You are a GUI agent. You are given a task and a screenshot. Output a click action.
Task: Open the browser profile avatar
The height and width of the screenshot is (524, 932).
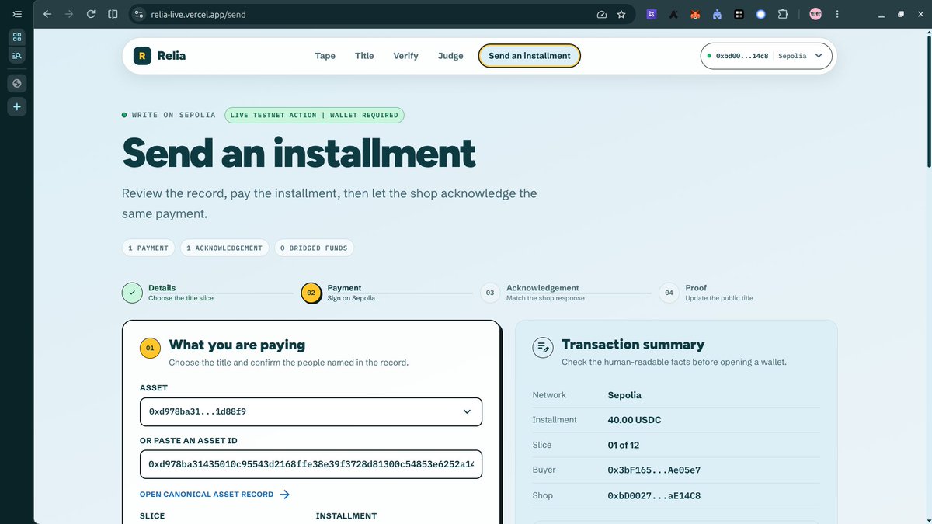pos(815,14)
